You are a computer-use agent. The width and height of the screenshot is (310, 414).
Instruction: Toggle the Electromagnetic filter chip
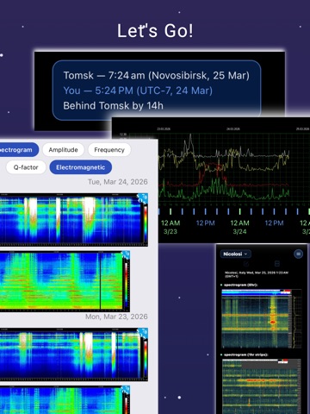(x=81, y=167)
